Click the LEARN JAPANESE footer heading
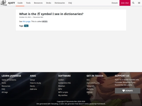The height and width of the screenshot is (106, 142). 11,76
